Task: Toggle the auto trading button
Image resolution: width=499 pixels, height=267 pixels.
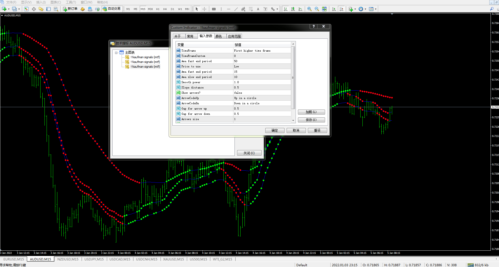Action: 112,9
